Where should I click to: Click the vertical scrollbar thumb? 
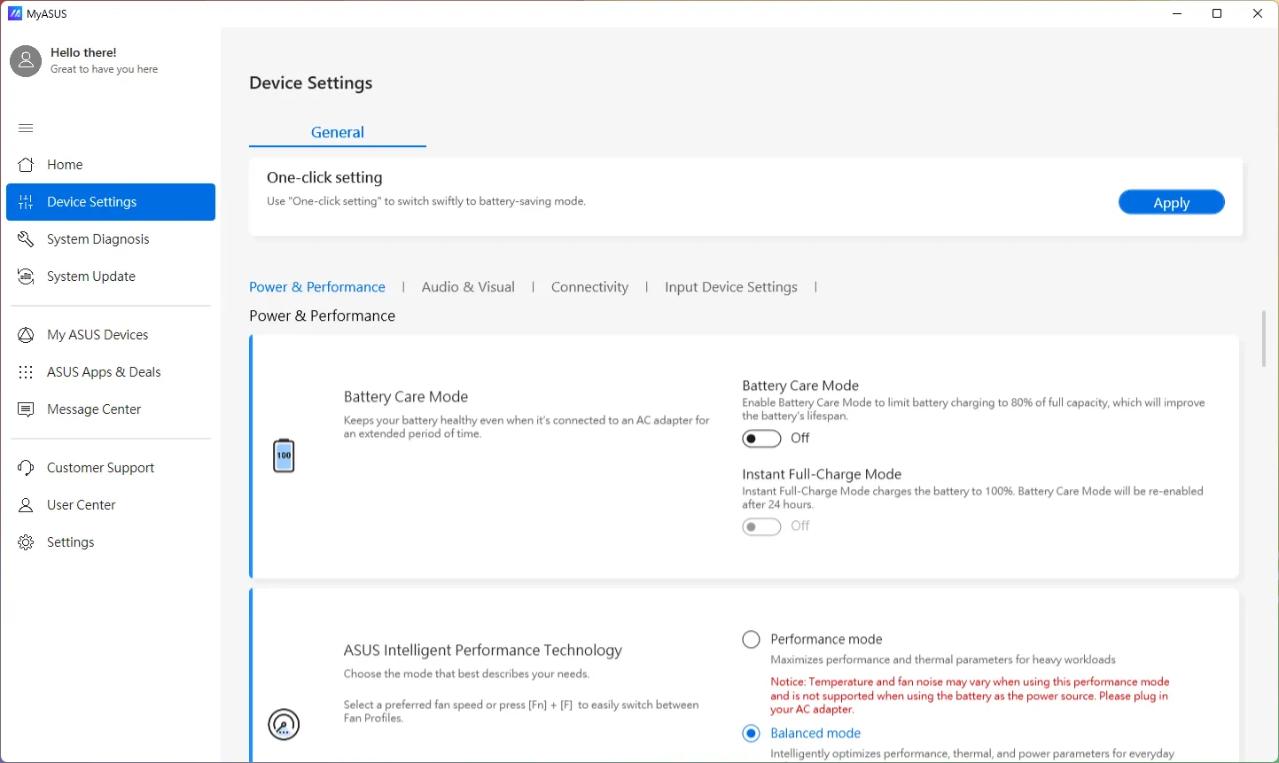(x=1263, y=339)
